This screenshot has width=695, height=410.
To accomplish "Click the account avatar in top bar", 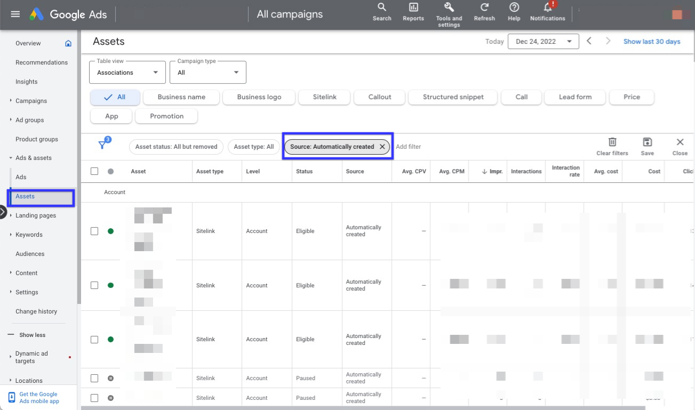I will pos(677,14).
